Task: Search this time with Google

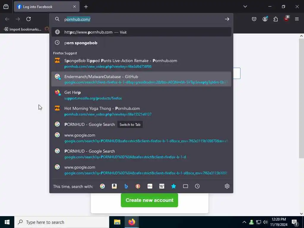Action: click(x=102, y=186)
